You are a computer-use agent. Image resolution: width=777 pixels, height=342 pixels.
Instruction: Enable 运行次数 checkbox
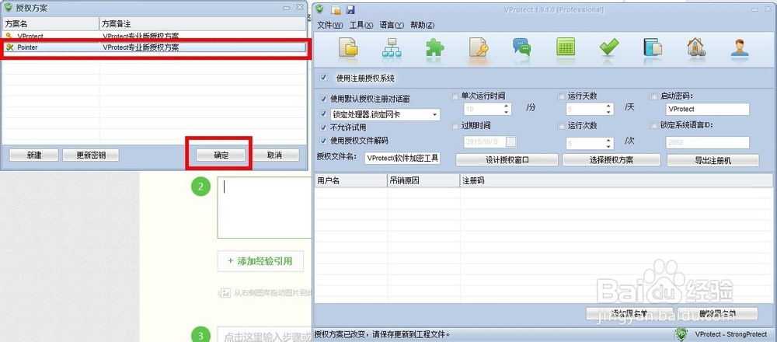(x=562, y=126)
